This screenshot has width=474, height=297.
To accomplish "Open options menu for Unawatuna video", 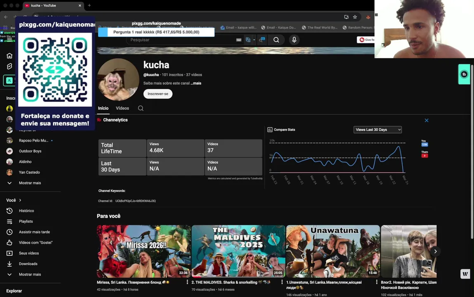I will click(x=376, y=282).
